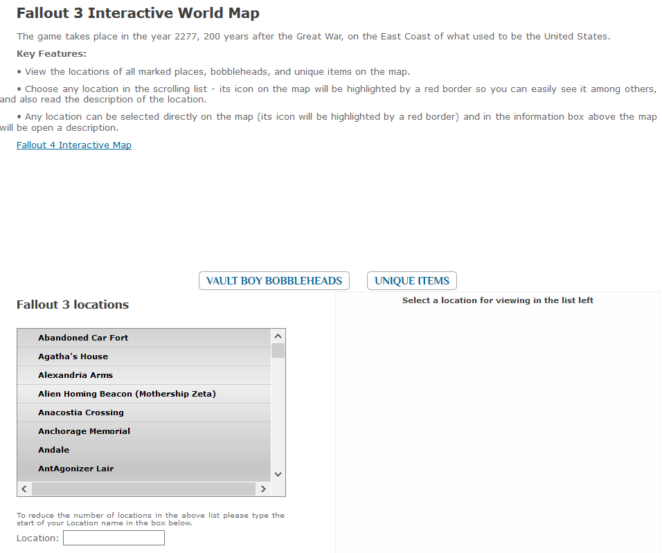Screen dimensions: 662x553
Task: Click the list's scroll down arrow
Action: (x=278, y=475)
